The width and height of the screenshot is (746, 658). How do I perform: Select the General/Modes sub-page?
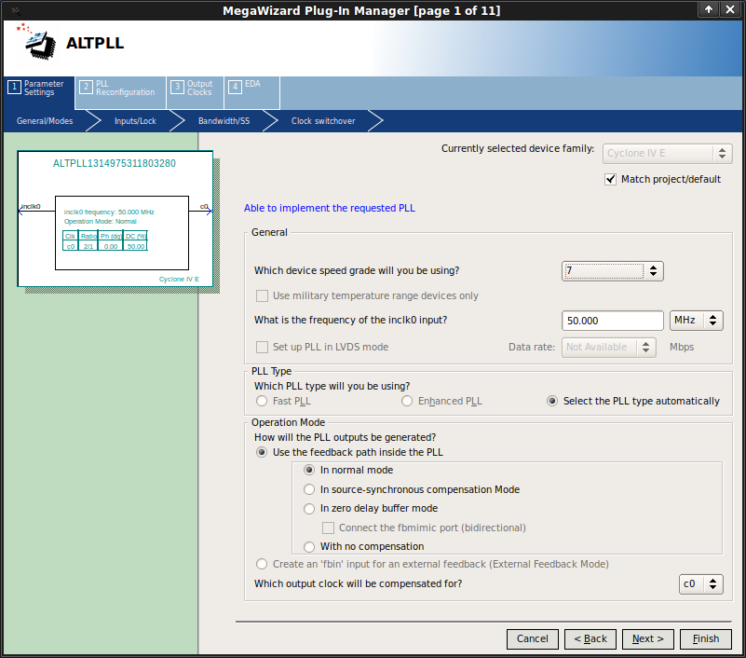pos(45,121)
